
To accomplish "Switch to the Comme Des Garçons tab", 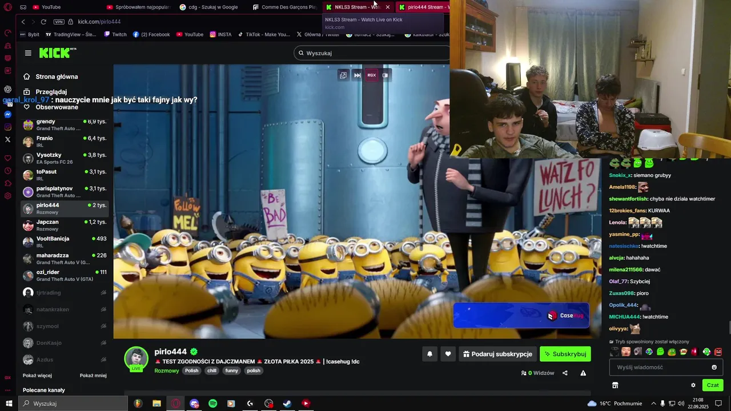I will 284,7.
